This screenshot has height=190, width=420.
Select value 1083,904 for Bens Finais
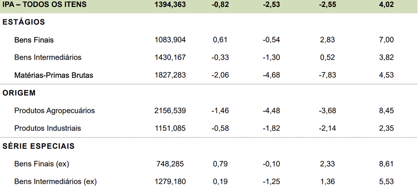[x=170, y=40]
